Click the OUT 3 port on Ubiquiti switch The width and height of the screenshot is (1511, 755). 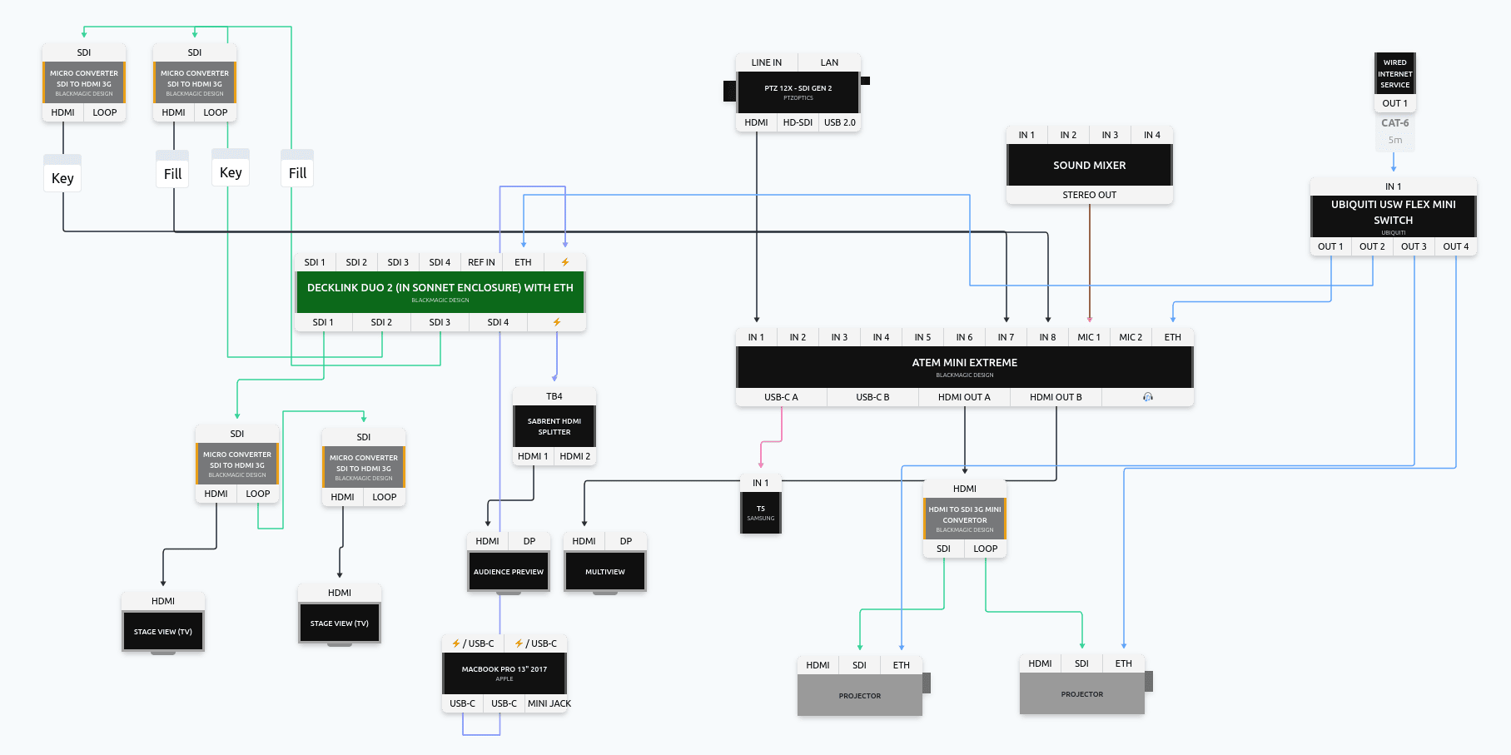coord(1414,246)
